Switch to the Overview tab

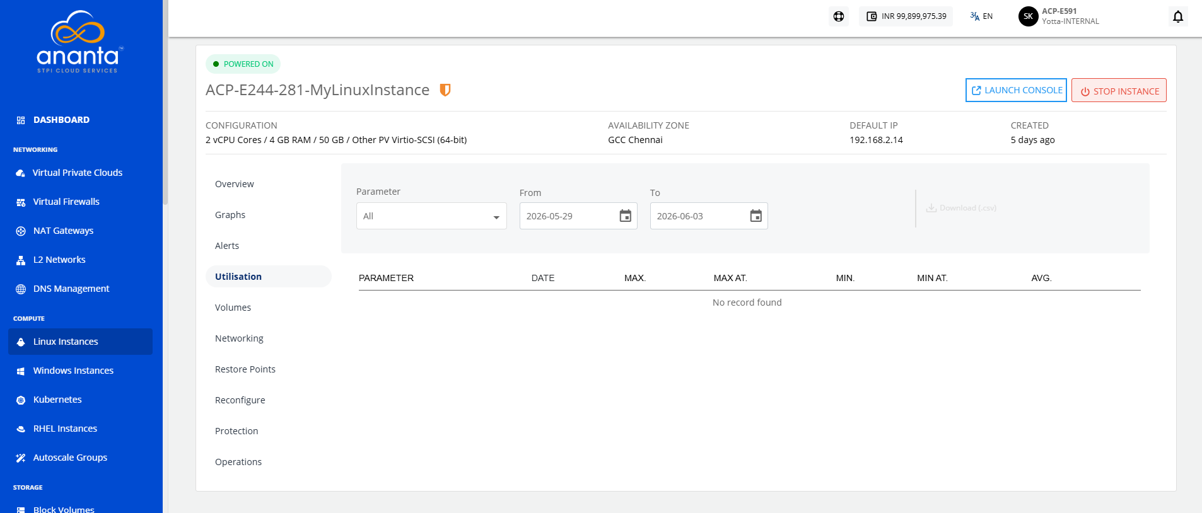point(235,184)
